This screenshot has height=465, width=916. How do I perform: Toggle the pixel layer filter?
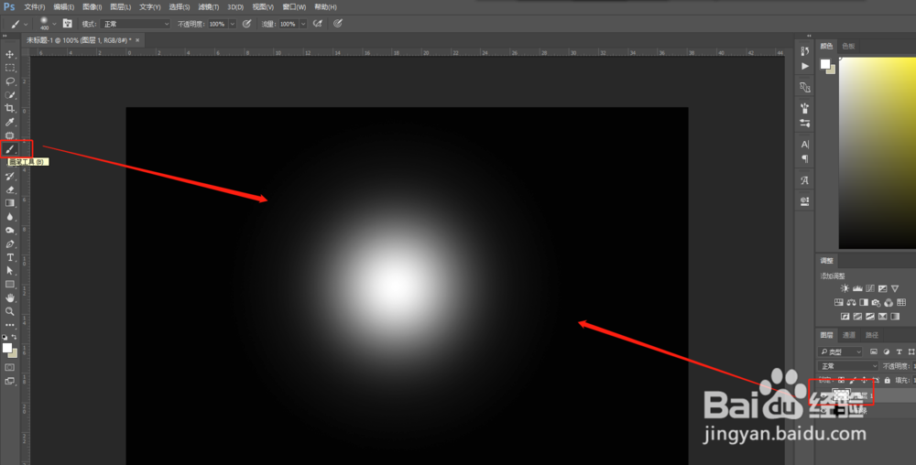point(874,351)
